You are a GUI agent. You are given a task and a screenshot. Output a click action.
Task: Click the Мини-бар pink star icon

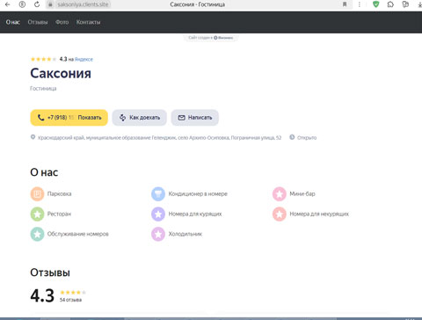(x=280, y=193)
